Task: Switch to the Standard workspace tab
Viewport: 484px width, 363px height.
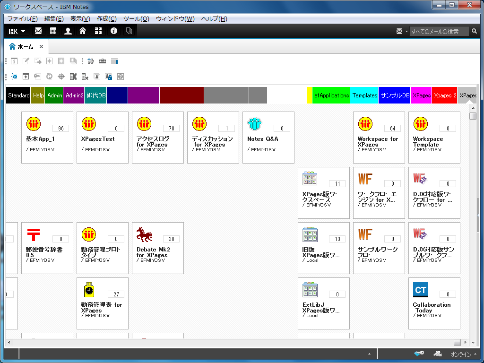Action: 18,95
